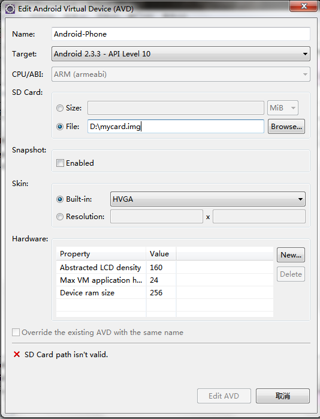320x419 pixels.
Task: Click the Resolution height input field
Action: coord(259,217)
